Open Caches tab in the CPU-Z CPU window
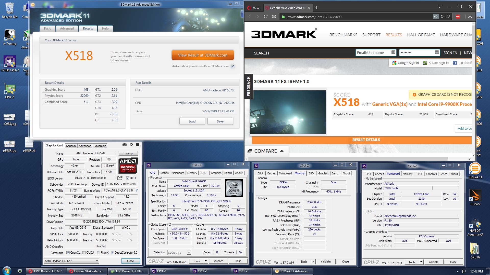 tap(164, 173)
